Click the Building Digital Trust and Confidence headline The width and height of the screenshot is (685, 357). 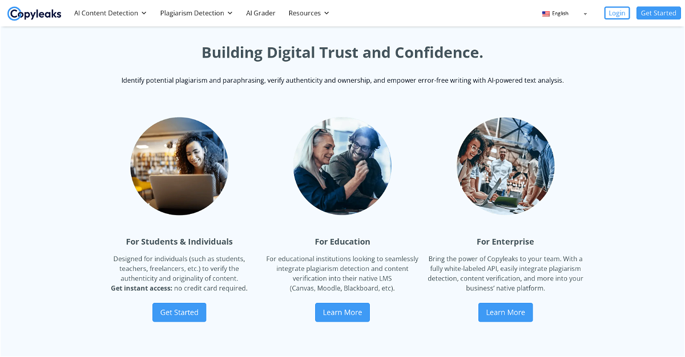pos(342,52)
